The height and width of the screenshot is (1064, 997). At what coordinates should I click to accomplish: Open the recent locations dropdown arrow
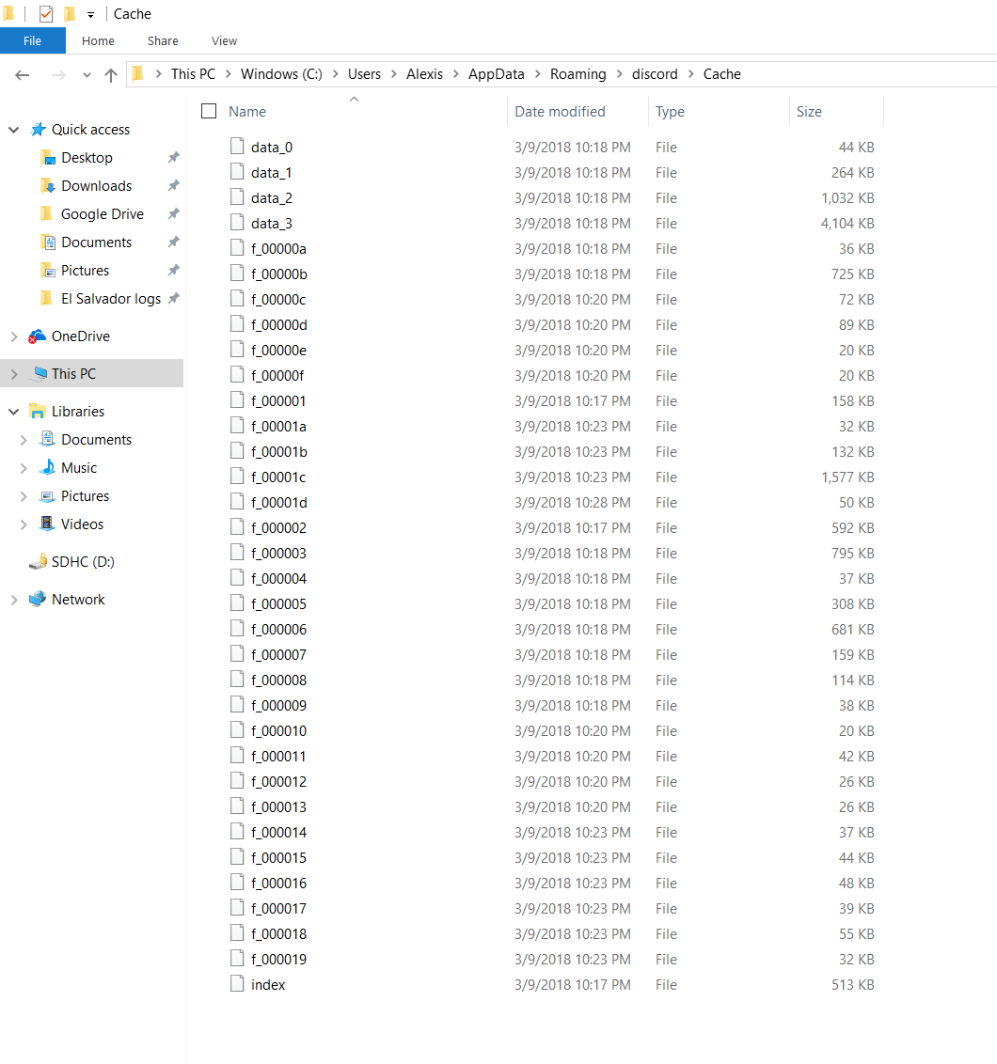tap(87, 75)
